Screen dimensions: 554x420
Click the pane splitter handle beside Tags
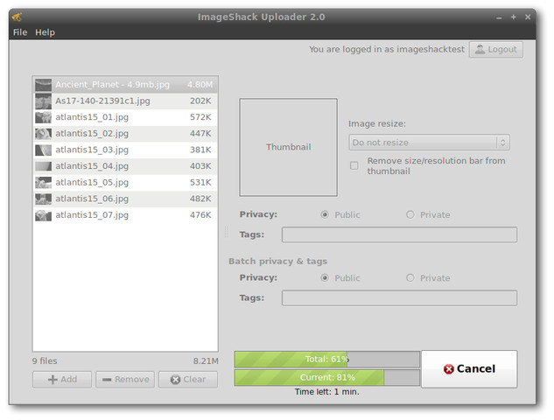tap(226, 232)
